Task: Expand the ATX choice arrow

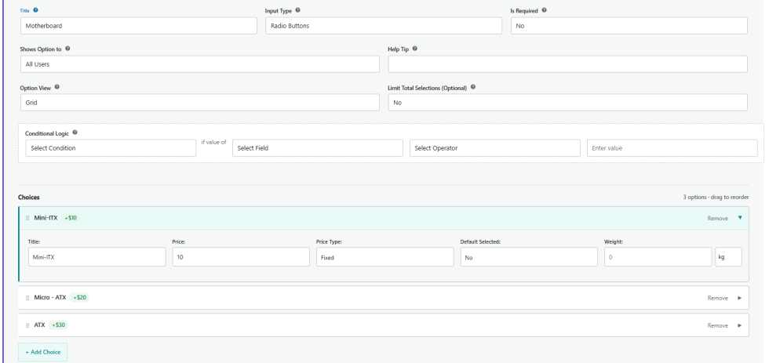Action: pos(740,325)
